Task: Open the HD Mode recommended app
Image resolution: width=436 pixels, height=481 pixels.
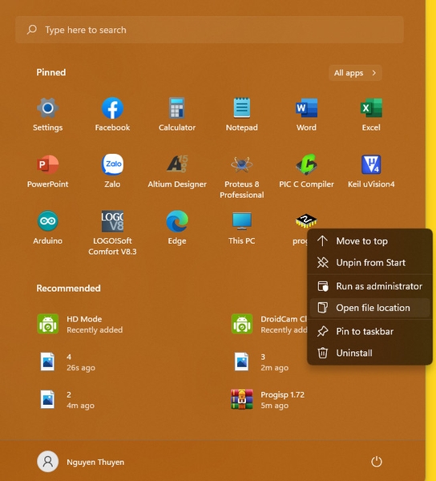Action: [79, 324]
